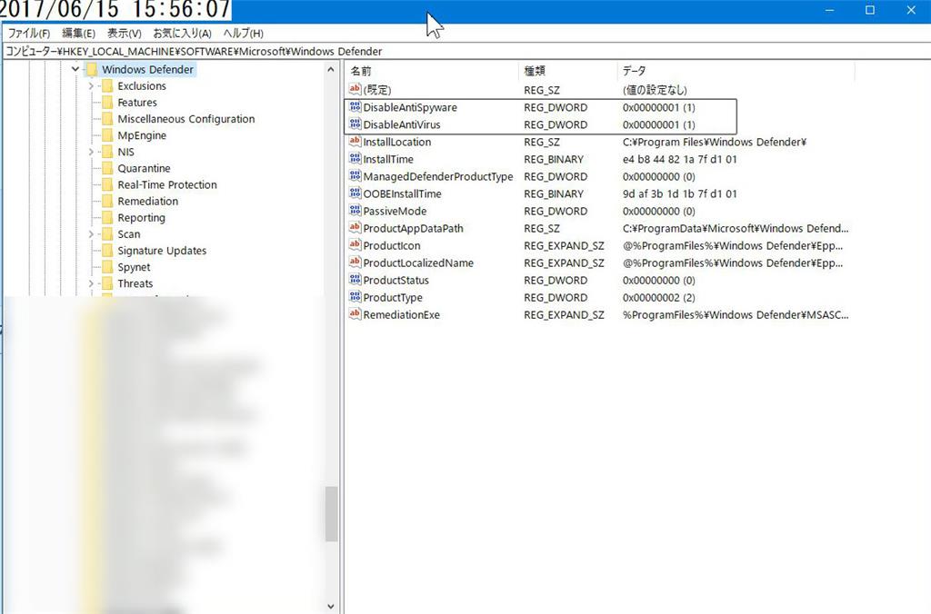Click the Features folder icon
The width and height of the screenshot is (931, 614).
107,103
